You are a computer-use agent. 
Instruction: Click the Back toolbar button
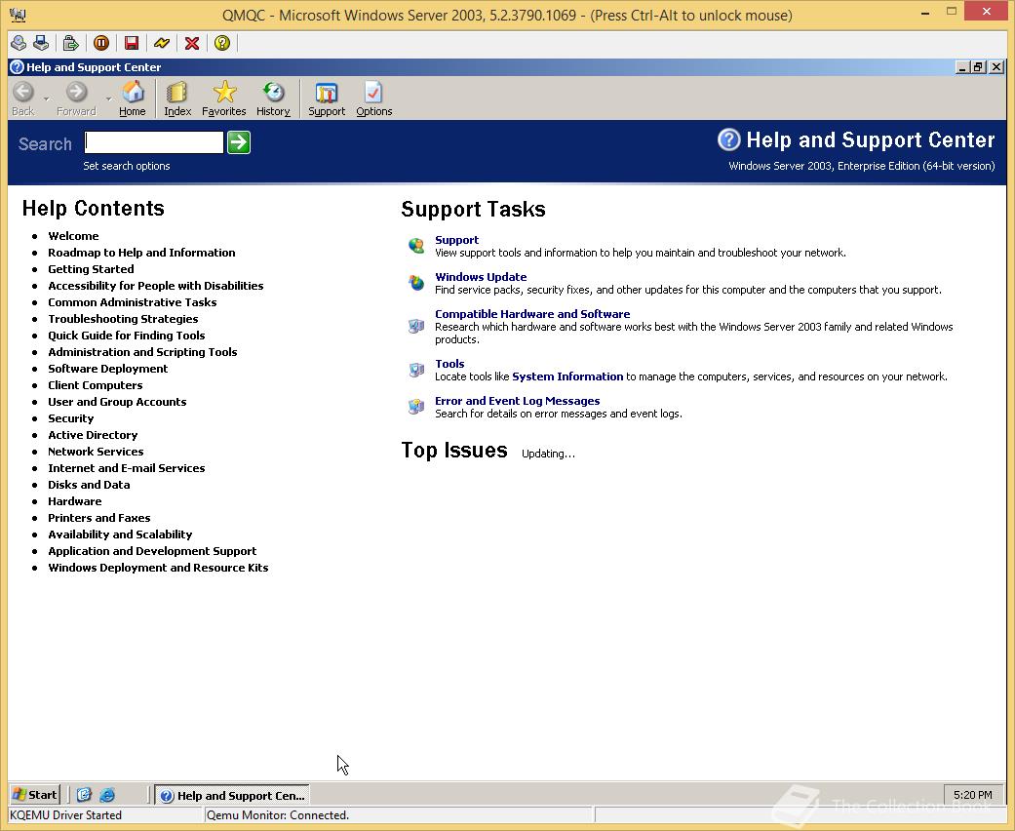pos(23,99)
